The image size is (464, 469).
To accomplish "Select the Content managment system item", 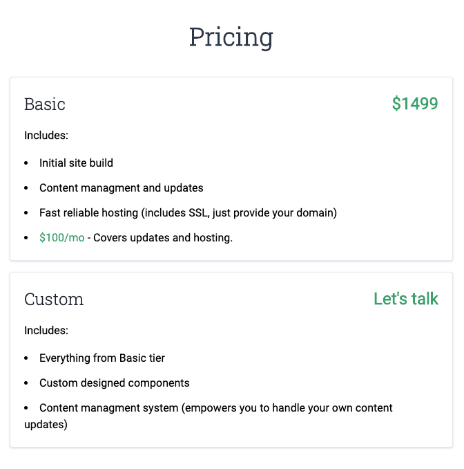I will click(x=215, y=408).
